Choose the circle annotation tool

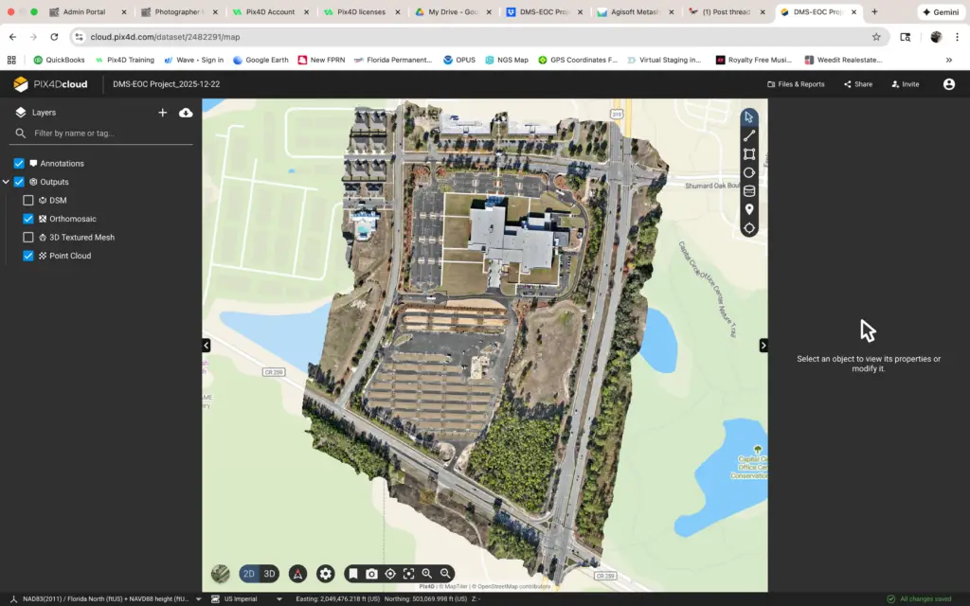pos(749,172)
